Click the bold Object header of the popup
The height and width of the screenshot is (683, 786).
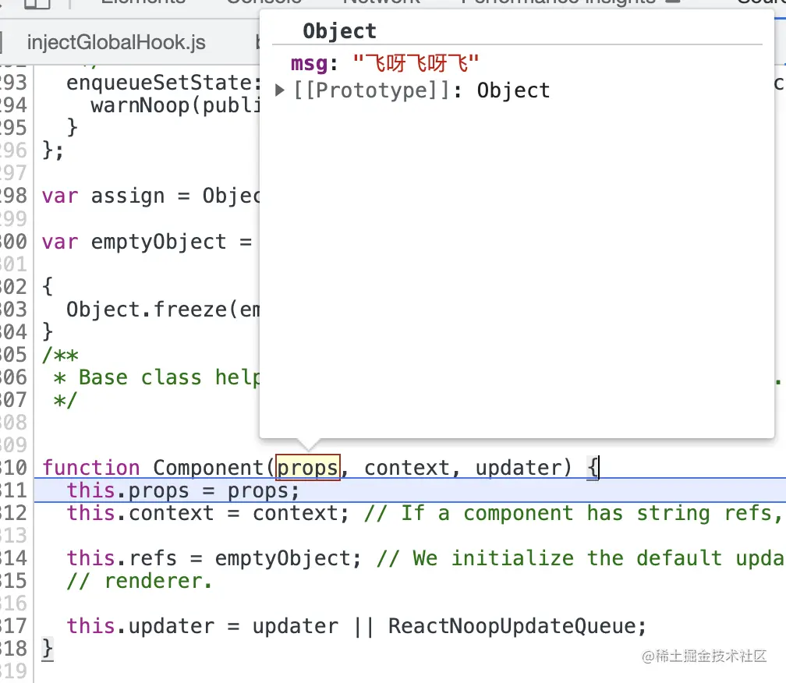coord(339,31)
